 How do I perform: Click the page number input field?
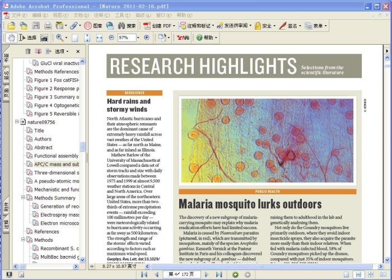181,274
